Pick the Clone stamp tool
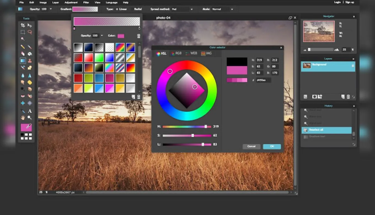The height and width of the screenshot is (215, 375). [30, 61]
